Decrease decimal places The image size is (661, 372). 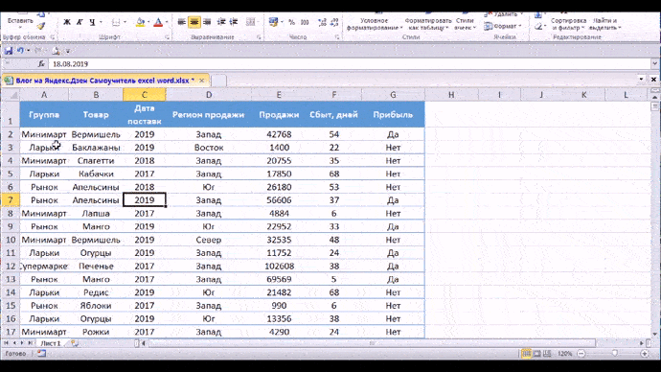[x=334, y=22]
